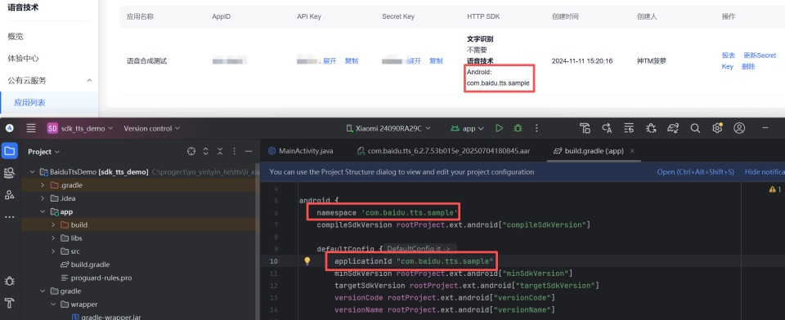Image resolution: width=785 pixels, height=320 pixels.
Task: Open the 报表 link in 操作 column
Action: 729,56
